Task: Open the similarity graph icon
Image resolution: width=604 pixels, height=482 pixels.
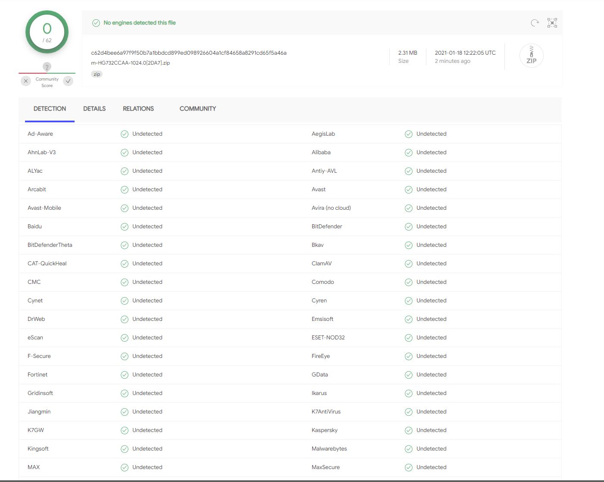Action: click(x=552, y=23)
